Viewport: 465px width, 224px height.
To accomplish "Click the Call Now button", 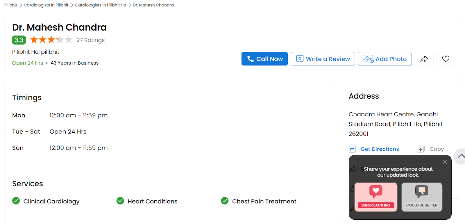I will click(x=264, y=59).
